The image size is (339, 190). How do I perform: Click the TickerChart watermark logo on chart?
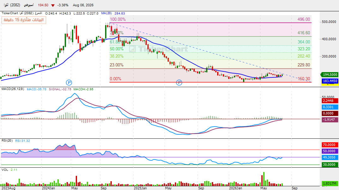tap(159, 49)
